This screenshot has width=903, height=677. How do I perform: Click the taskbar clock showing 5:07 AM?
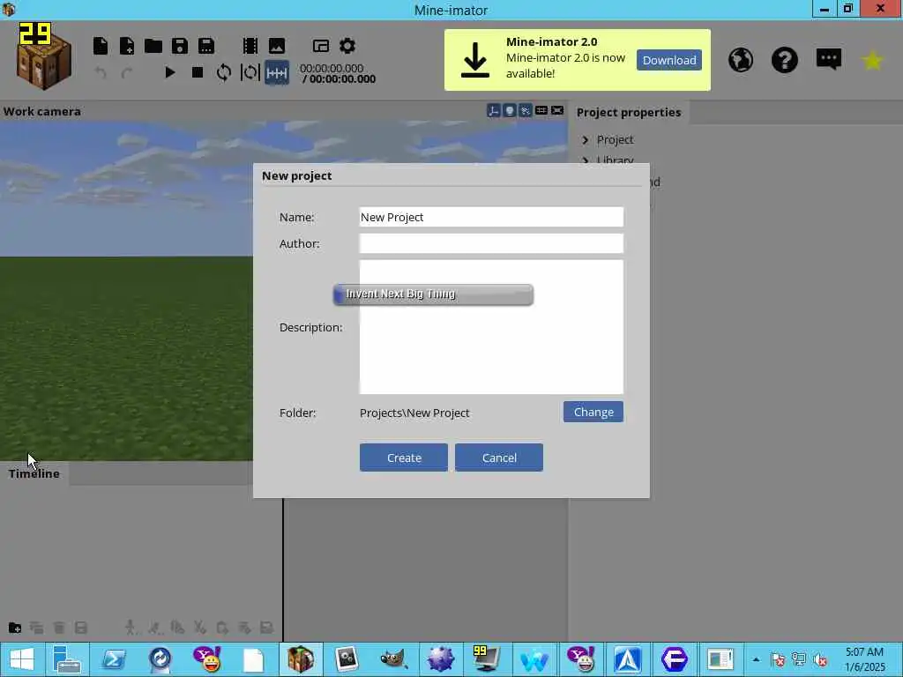pos(864,659)
